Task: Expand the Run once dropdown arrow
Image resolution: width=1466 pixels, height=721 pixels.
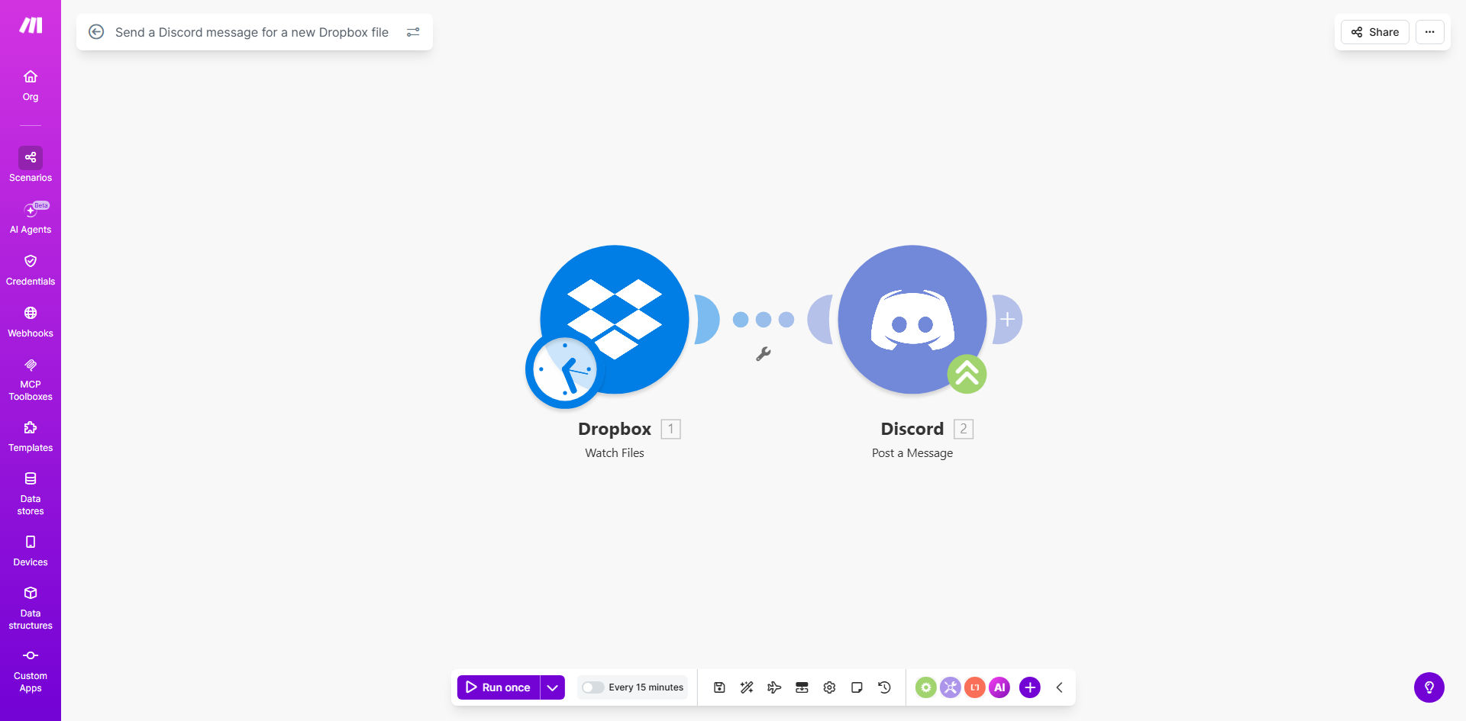Action: point(553,687)
